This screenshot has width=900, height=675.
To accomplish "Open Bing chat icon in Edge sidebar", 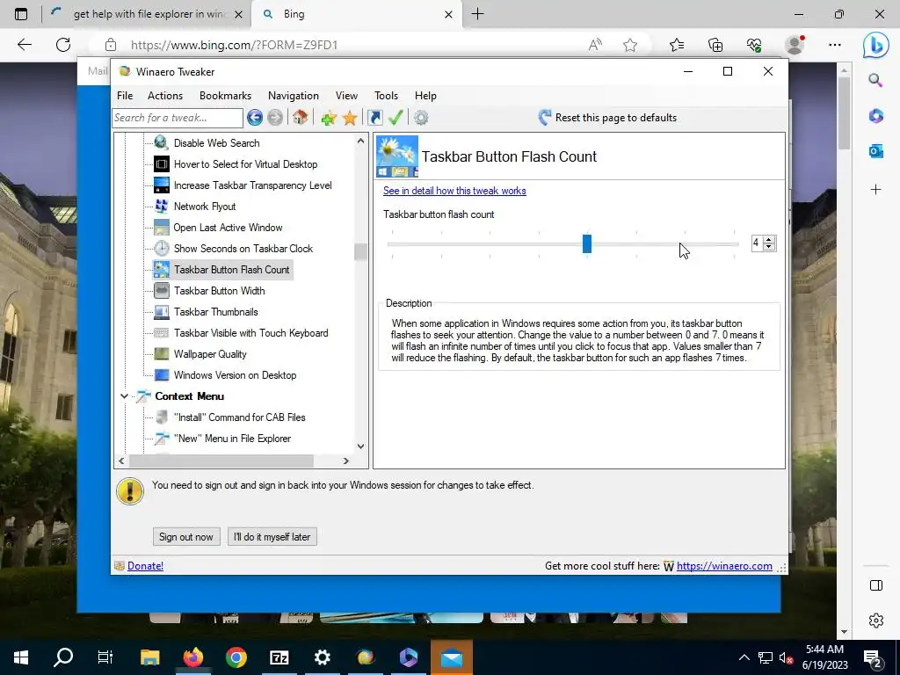I will [876, 45].
